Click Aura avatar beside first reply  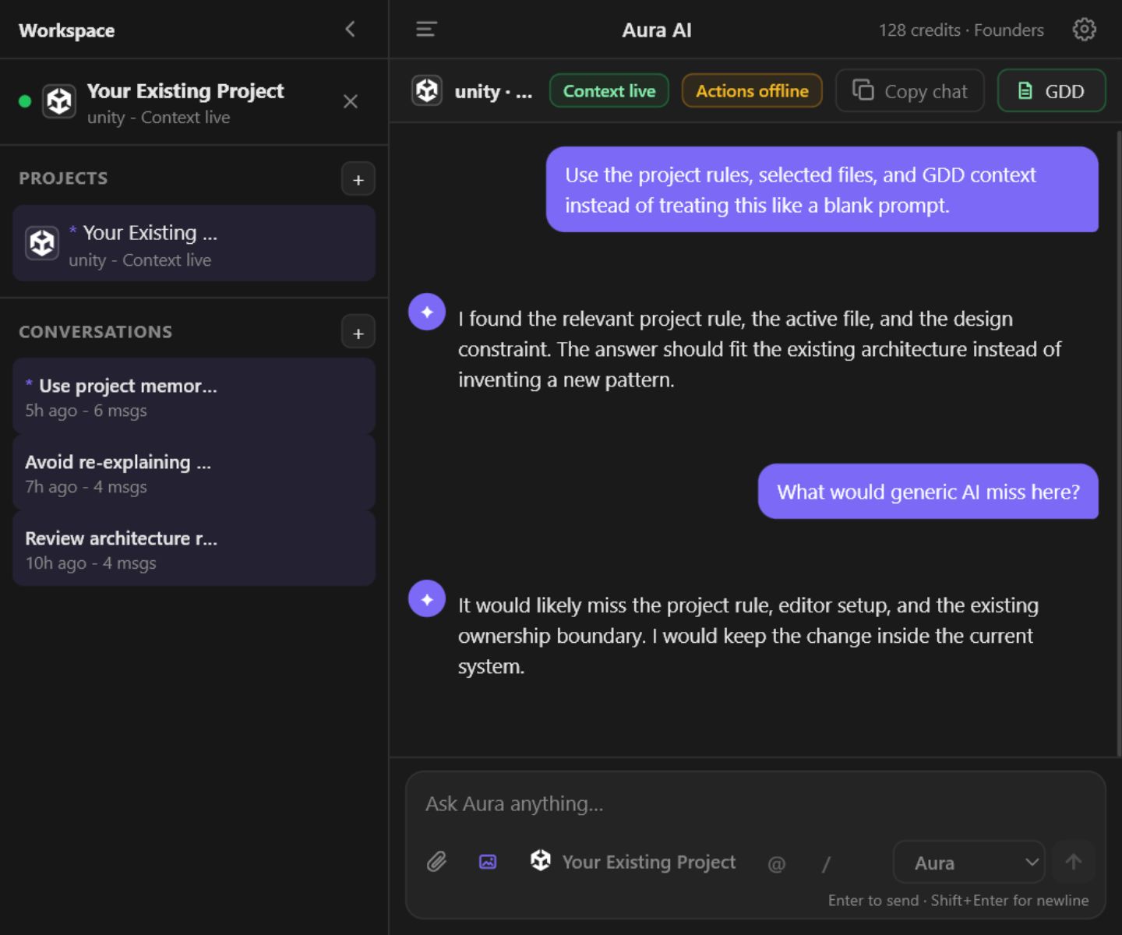pos(427,312)
